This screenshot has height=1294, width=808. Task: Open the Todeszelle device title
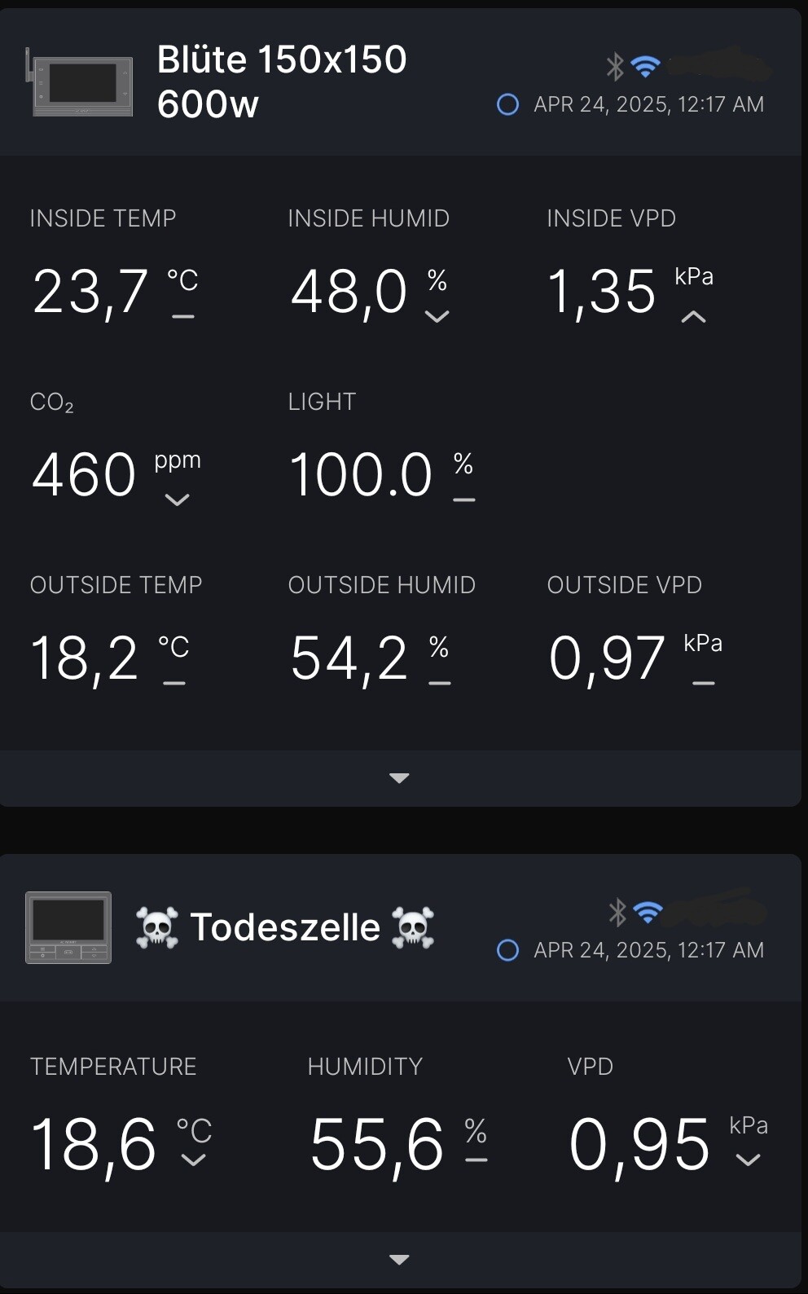tap(285, 927)
